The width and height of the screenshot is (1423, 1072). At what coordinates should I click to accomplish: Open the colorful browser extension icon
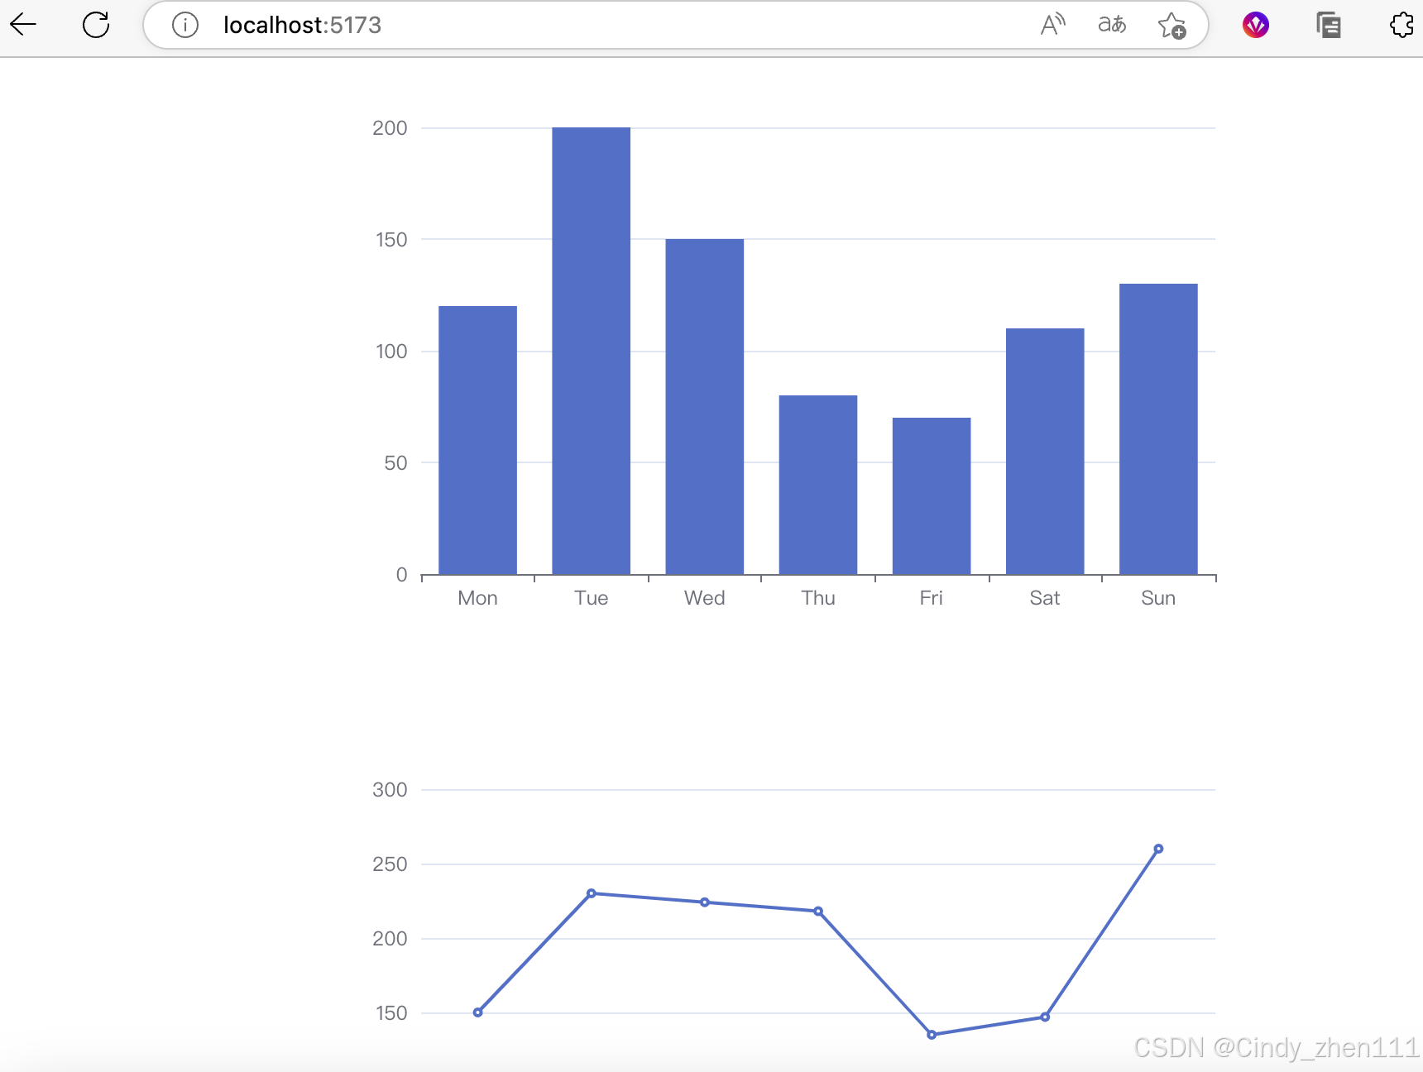click(x=1255, y=25)
